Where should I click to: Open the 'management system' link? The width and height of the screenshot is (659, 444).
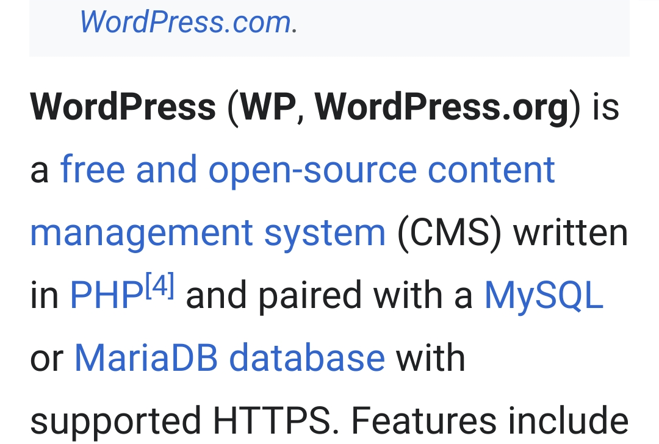pos(207,232)
